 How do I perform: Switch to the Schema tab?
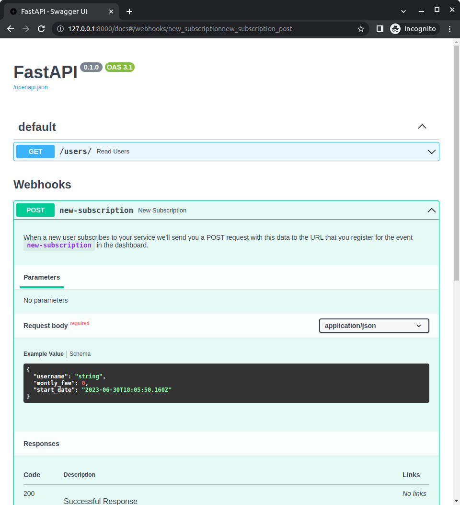(x=80, y=353)
